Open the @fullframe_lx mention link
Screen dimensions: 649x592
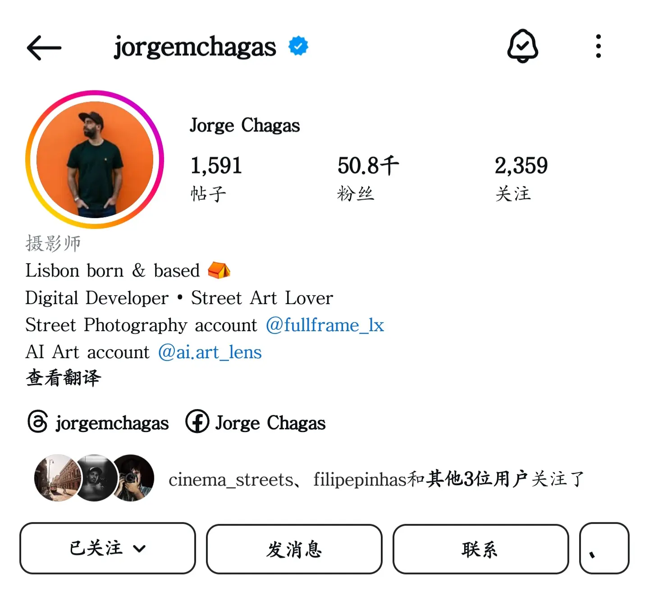(x=325, y=325)
